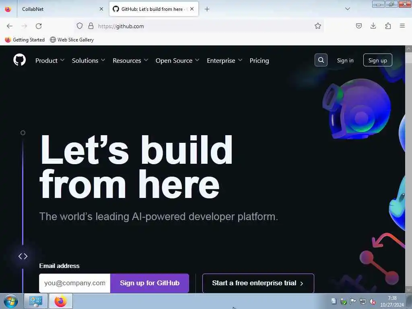Click the tray icon with green shield checkmark

[x=344, y=301]
